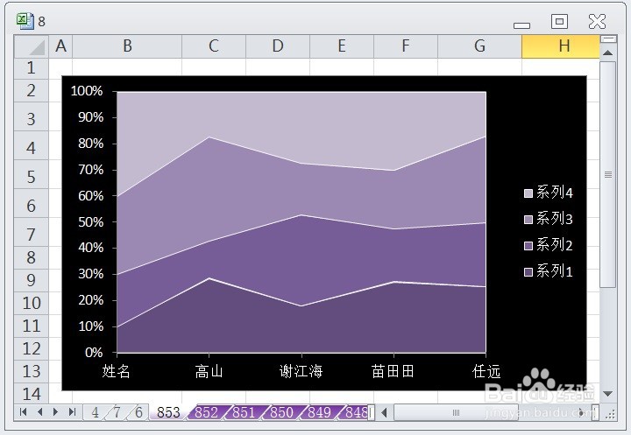The width and height of the screenshot is (631, 435).
Task: Click the 系列2 legend color swatch
Action: [528, 246]
